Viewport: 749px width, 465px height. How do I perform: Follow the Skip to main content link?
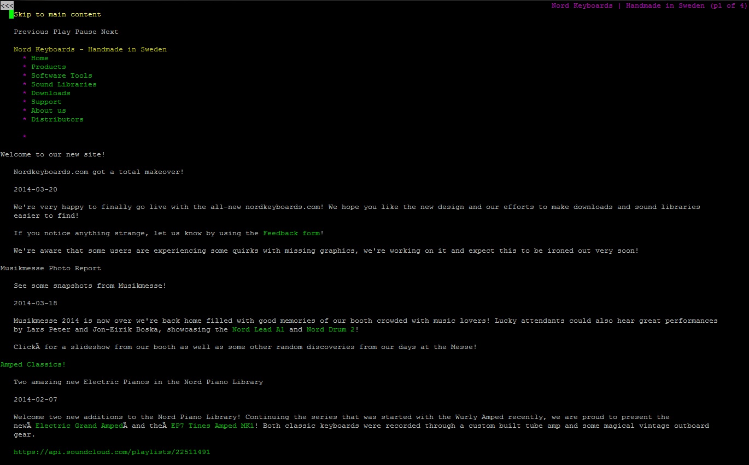57,14
